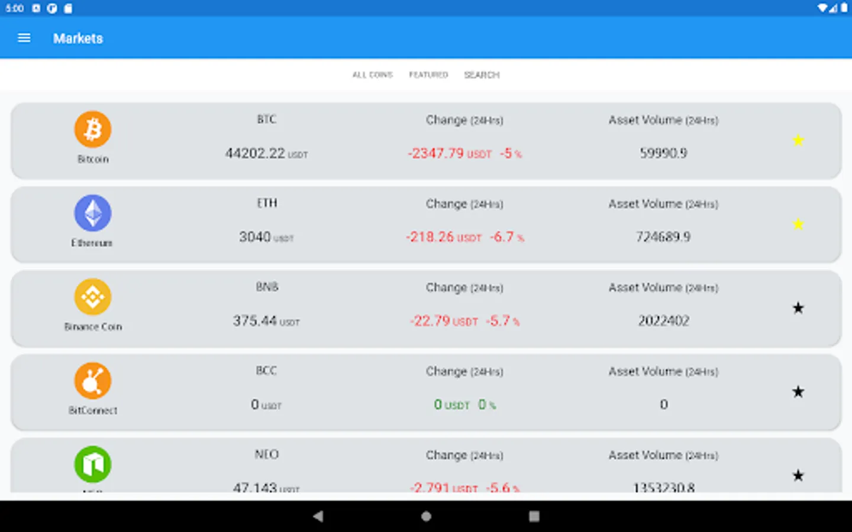Click the BitConnect change value 0 USDT
Screen dimensions: 852x532
(x=451, y=405)
